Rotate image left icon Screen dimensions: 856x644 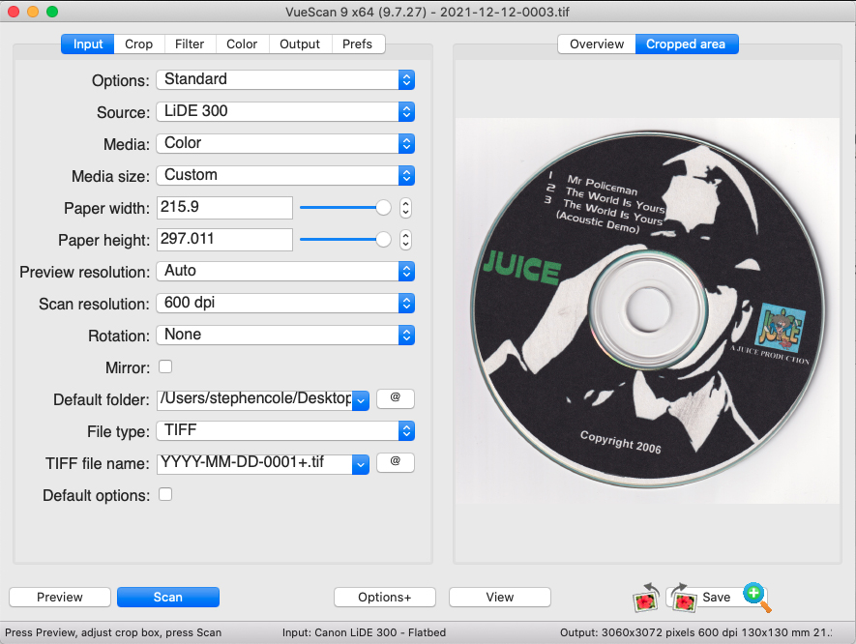[647, 598]
